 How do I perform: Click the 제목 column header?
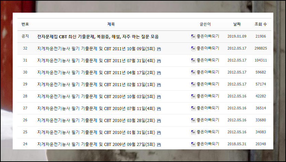[x=111, y=24]
